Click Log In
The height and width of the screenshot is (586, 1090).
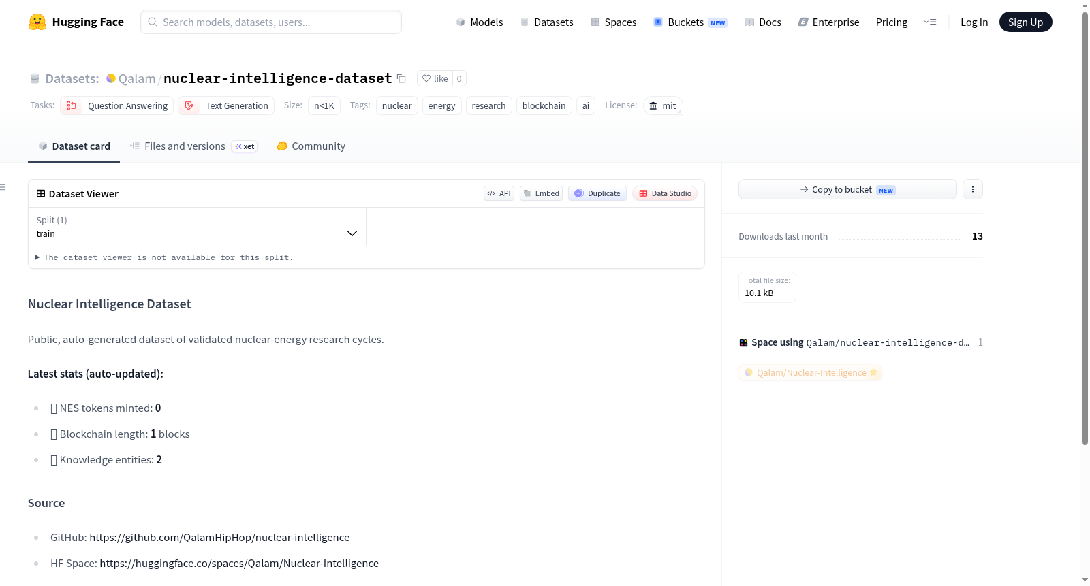(974, 22)
